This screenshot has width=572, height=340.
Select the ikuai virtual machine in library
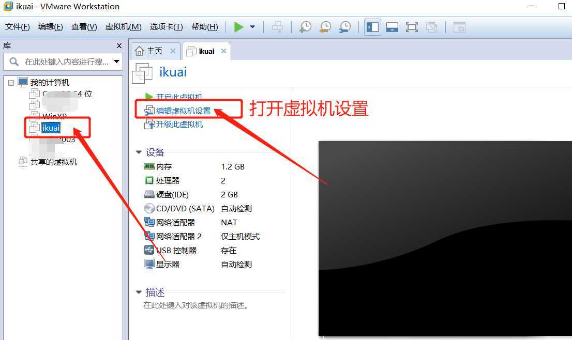pos(51,128)
